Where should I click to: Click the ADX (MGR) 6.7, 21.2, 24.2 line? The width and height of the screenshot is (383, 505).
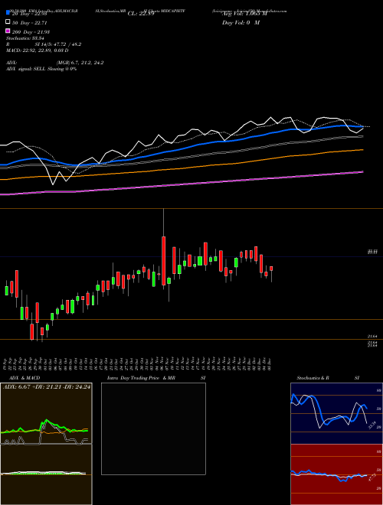tap(55, 63)
